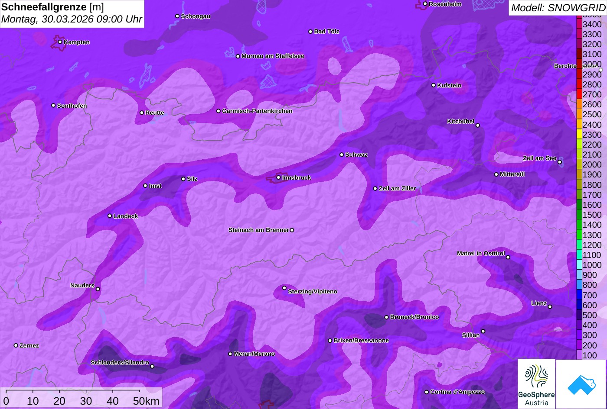Click the Kufstein town label
607x409 pixels.
pos(449,85)
